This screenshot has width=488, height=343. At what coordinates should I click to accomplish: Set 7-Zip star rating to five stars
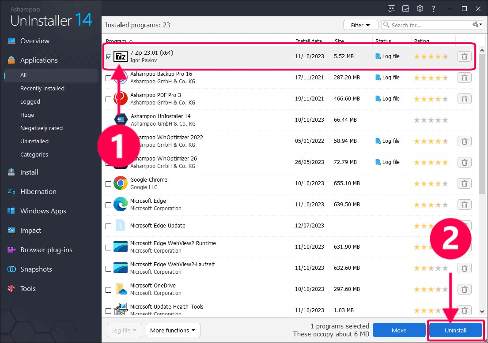point(445,57)
